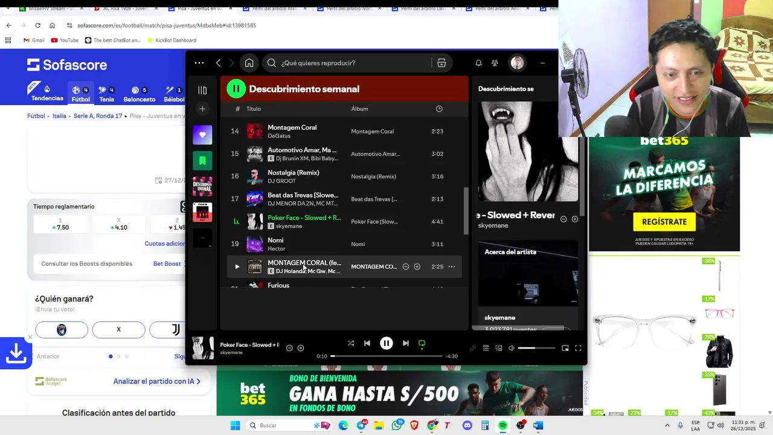This screenshot has width=773, height=435.
Task: Open the green bookmark Your Episodes item
Action: pos(202,161)
